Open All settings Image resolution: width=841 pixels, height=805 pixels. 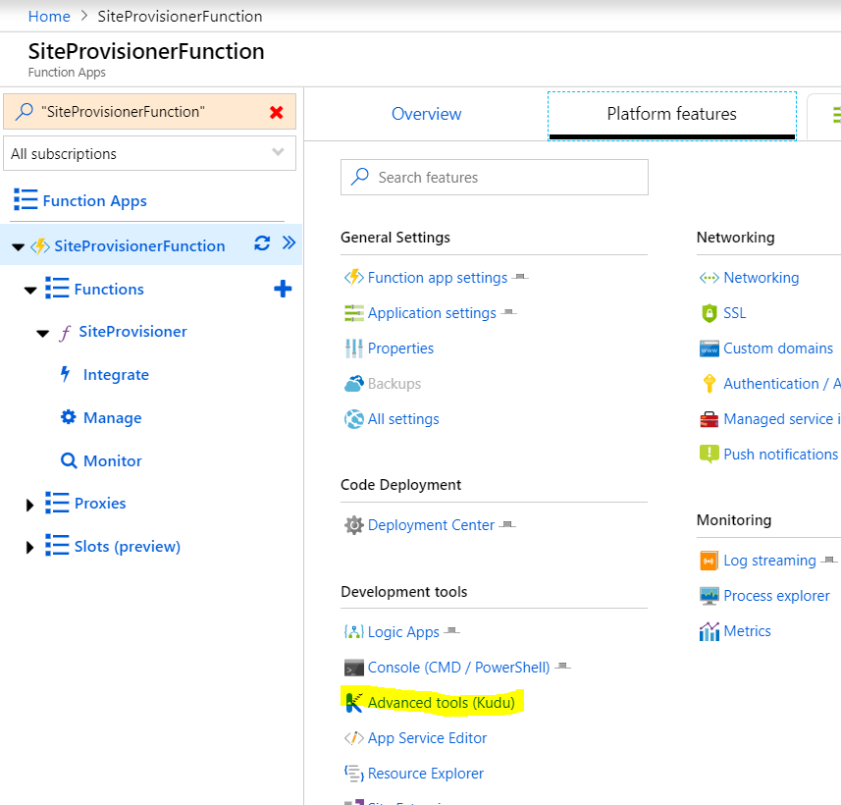pyautogui.click(x=403, y=419)
